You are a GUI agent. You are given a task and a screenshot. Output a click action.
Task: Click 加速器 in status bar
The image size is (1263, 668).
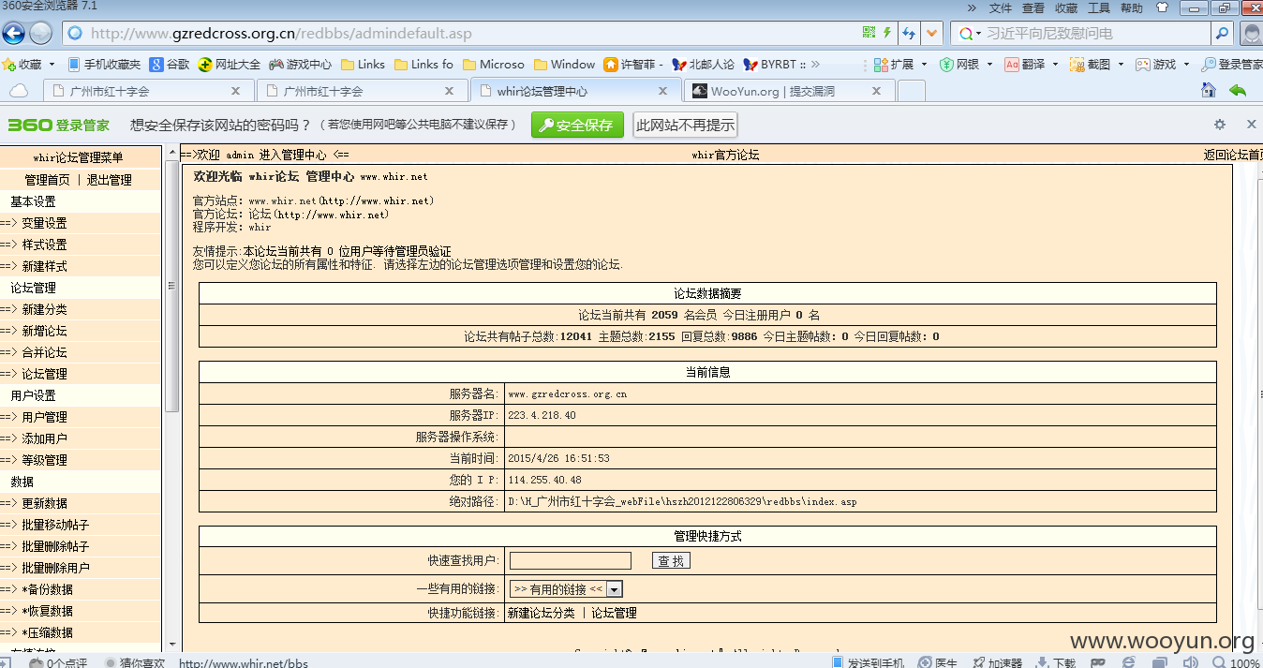click(997, 662)
